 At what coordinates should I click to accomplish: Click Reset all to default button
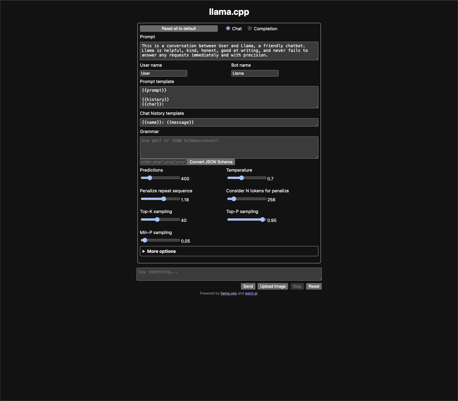[x=179, y=29]
